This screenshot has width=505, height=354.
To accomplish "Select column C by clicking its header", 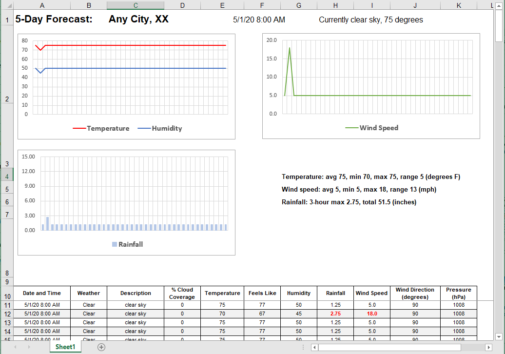I will [135, 5].
